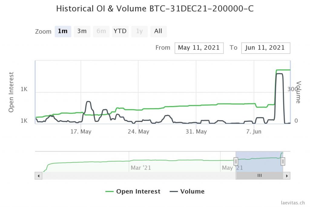Select the 3m zoom range
Viewport: 310px width, 207px height.
pyautogui.click(x=82, y=31)
